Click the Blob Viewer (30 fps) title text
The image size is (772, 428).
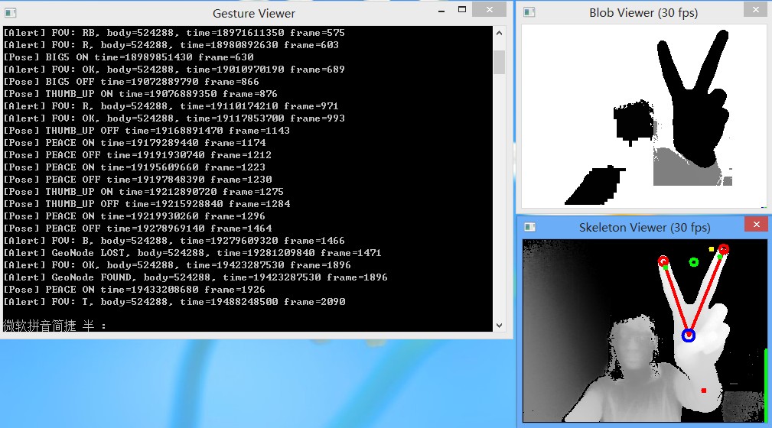(643, 13)
